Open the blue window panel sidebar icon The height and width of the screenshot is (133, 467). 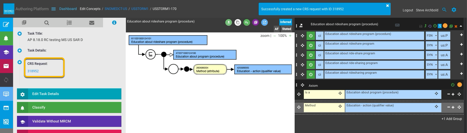6,108
